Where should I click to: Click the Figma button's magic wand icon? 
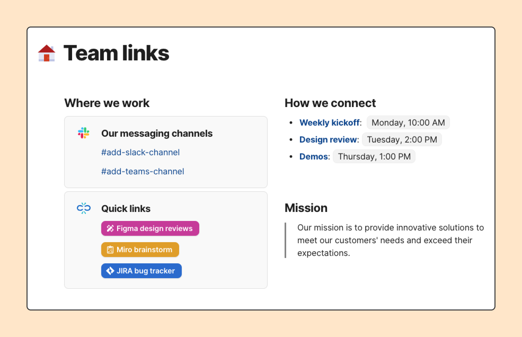(110, 228)
